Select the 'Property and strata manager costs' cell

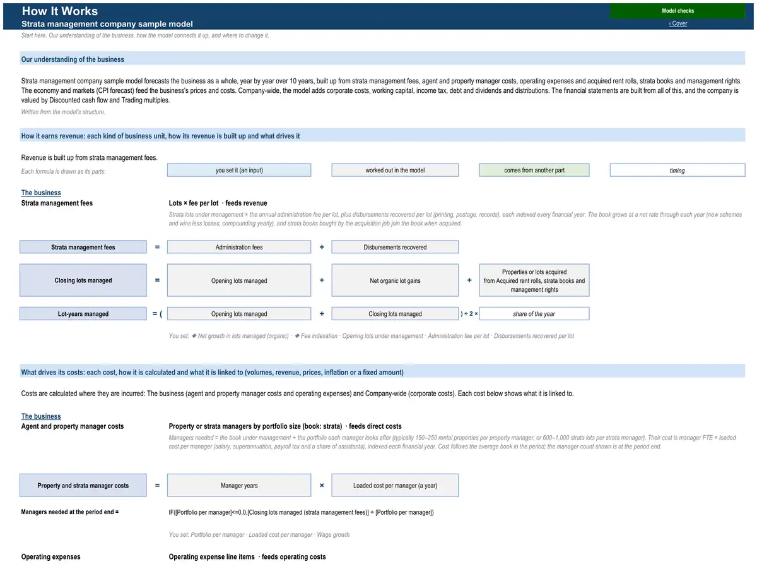[x=83, y=485]
